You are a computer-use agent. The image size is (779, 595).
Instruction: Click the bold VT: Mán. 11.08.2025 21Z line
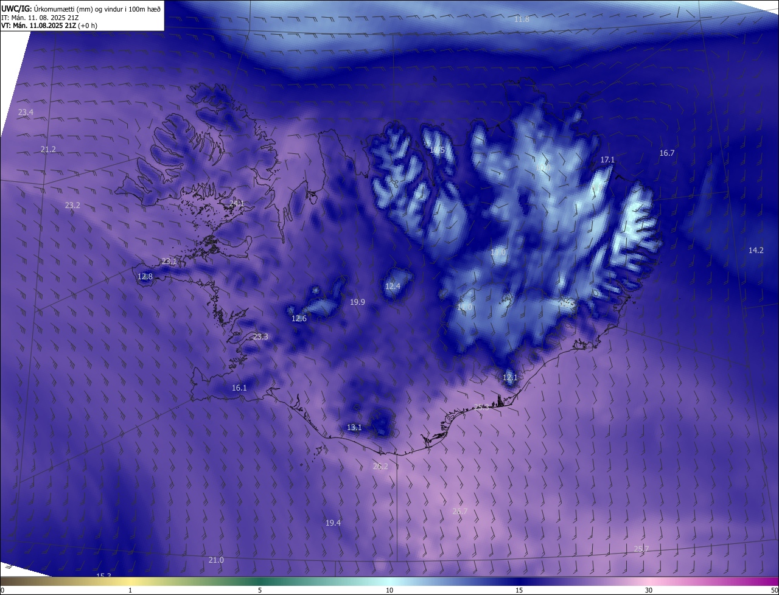49,26
